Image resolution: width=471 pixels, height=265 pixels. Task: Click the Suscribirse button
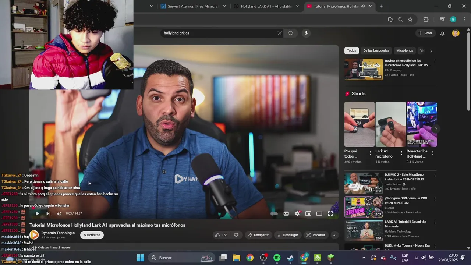(x=92, y=235)
